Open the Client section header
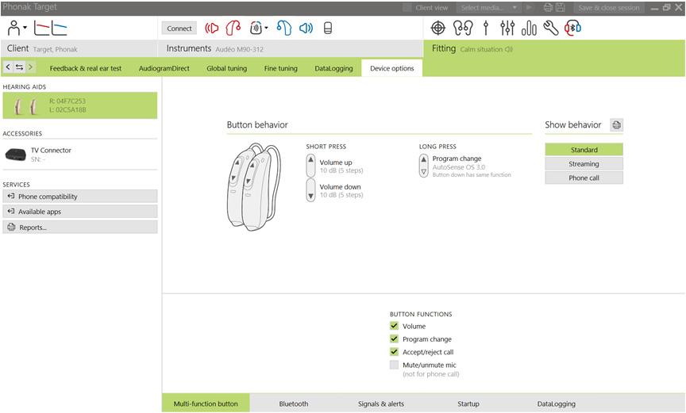The image size is (686, 413). click(79, 48)
